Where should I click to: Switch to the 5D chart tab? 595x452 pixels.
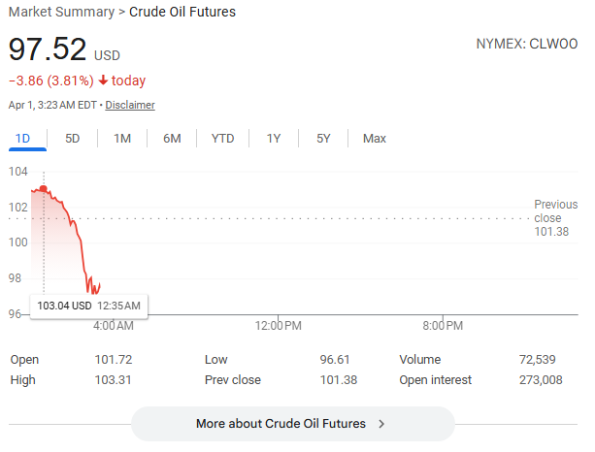click(x=73, y=139)
